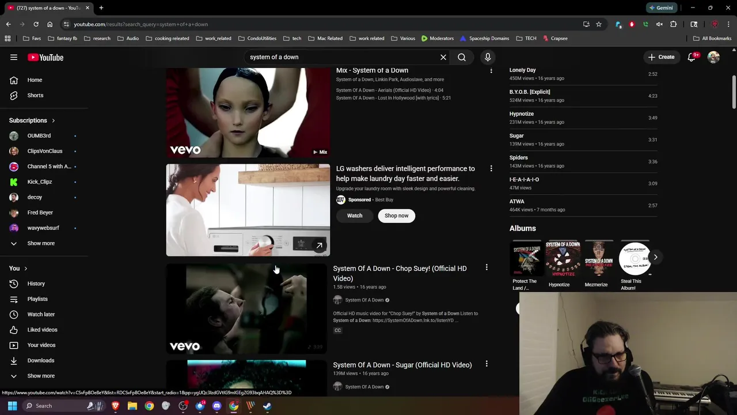Open Chrome three-dot menu

[728, 24]
